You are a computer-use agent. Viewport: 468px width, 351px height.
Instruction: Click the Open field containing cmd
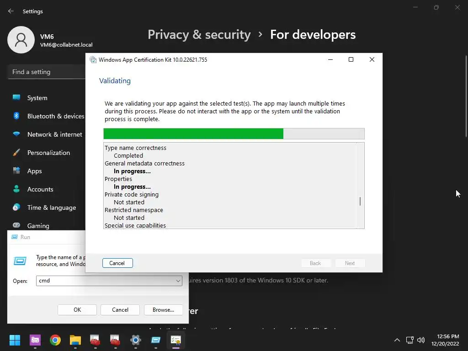109,281
